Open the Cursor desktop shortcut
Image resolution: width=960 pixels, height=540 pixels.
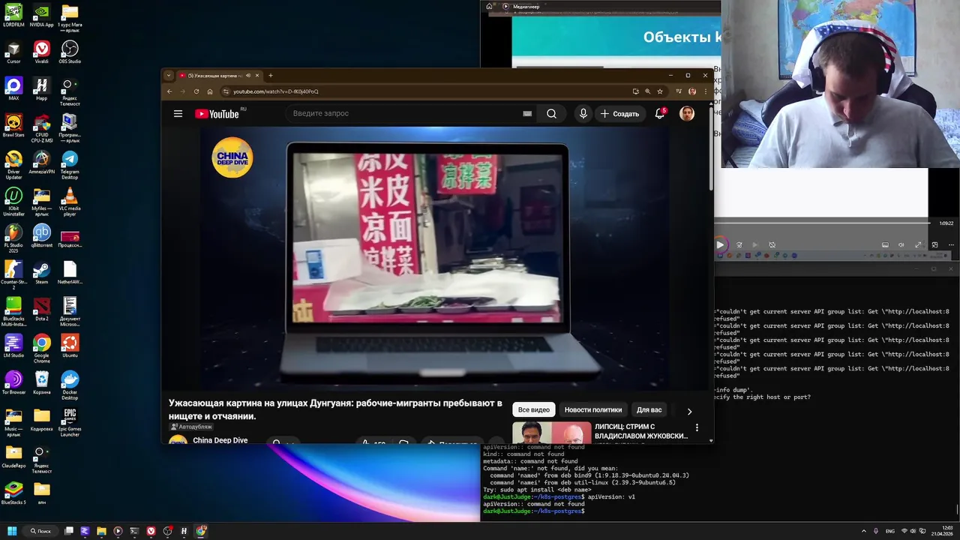[13, 52]
